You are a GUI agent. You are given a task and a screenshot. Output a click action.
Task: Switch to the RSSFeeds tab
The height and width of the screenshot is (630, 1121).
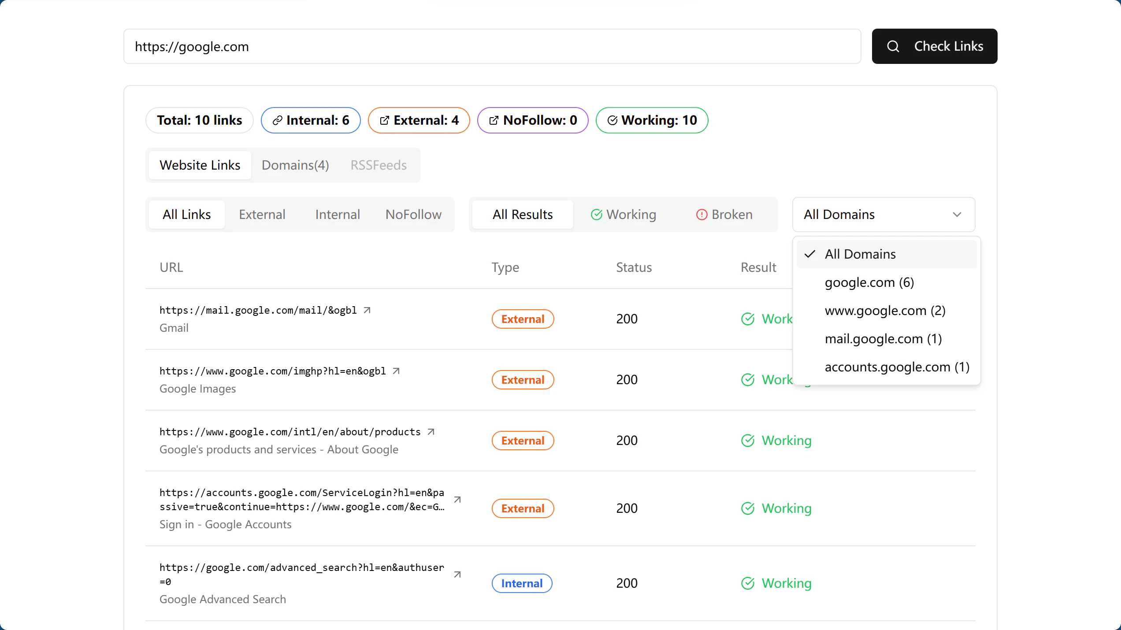(x=379, y=165)
